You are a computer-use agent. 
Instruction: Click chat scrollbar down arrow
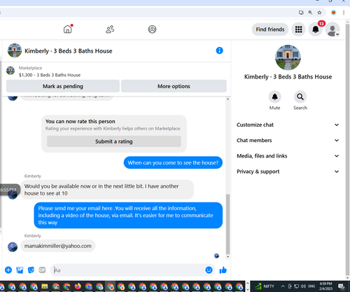tap(228, 257)
